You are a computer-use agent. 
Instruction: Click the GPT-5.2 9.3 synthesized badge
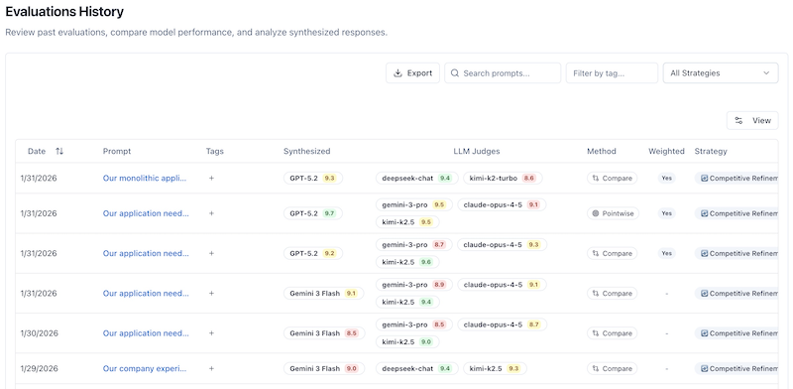click(x=313, y=178)
